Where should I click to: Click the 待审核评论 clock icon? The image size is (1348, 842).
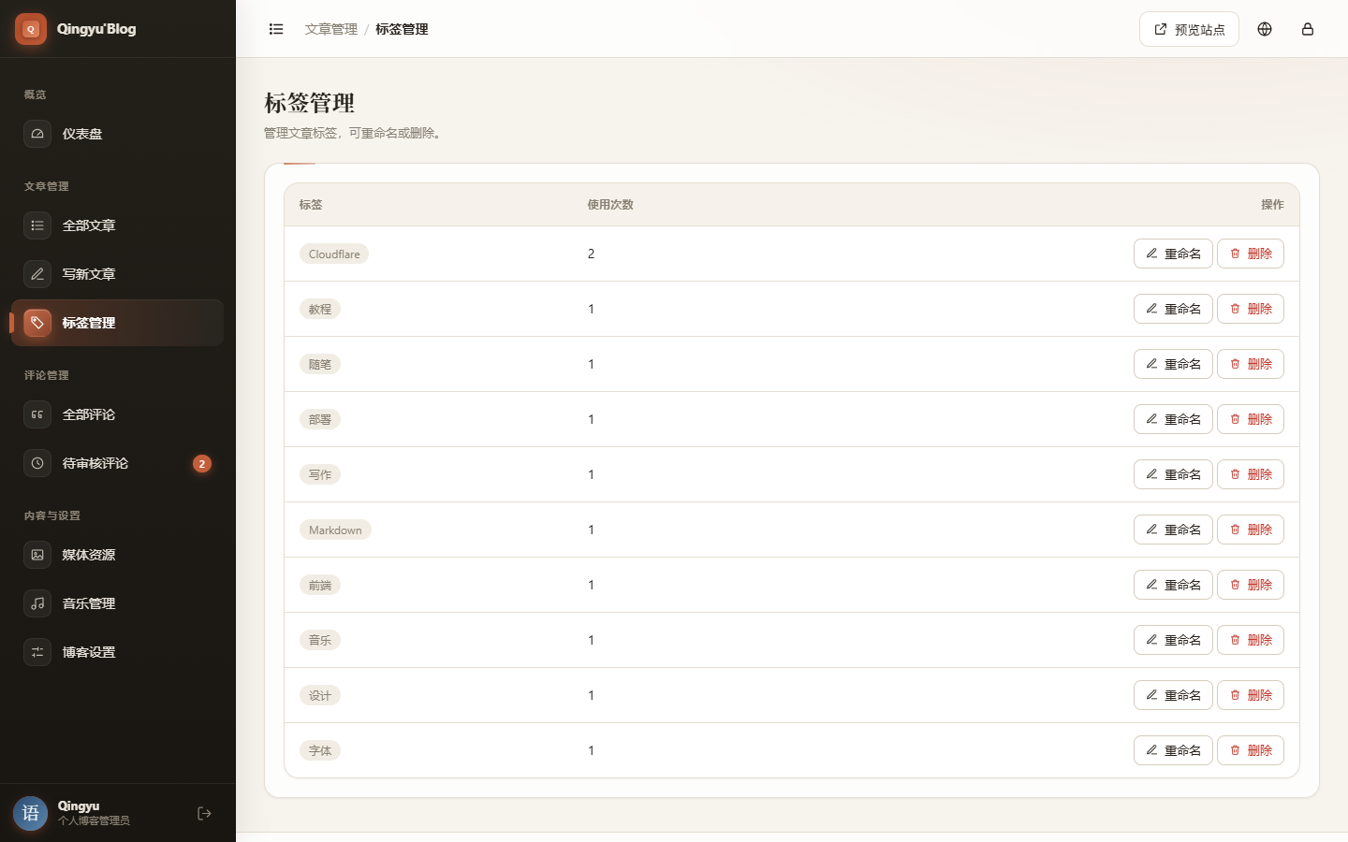point(37,463)
